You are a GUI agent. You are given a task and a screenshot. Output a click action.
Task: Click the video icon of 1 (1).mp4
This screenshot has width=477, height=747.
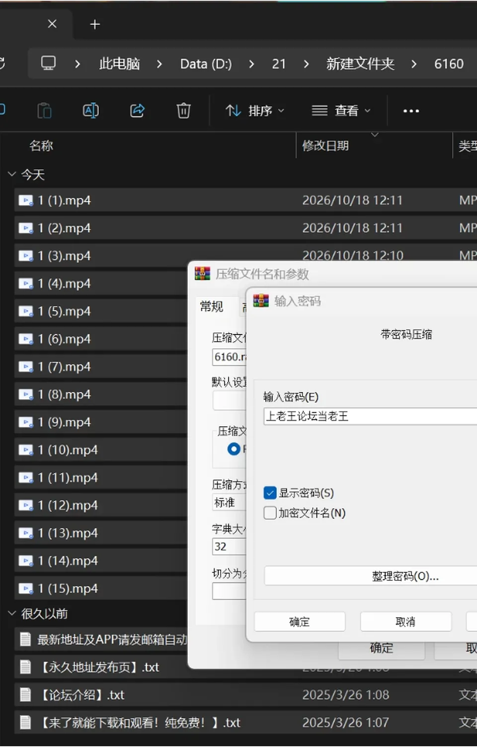coord(26,200)
